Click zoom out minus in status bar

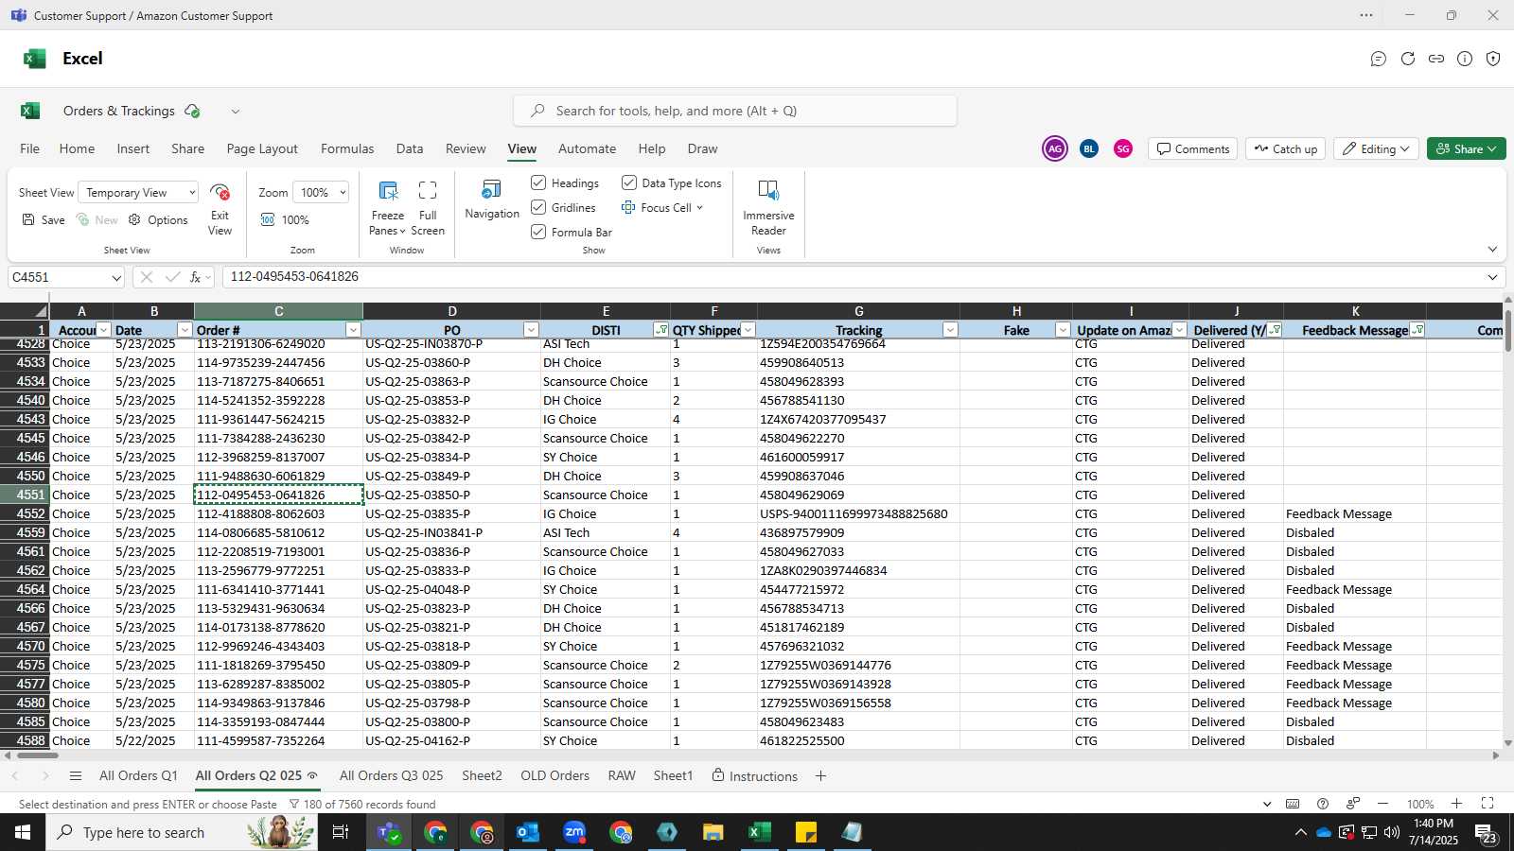click(x=1382, y=804)
